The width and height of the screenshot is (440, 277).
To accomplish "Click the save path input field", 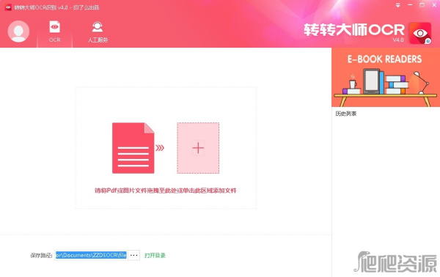I will click(91, 255).
